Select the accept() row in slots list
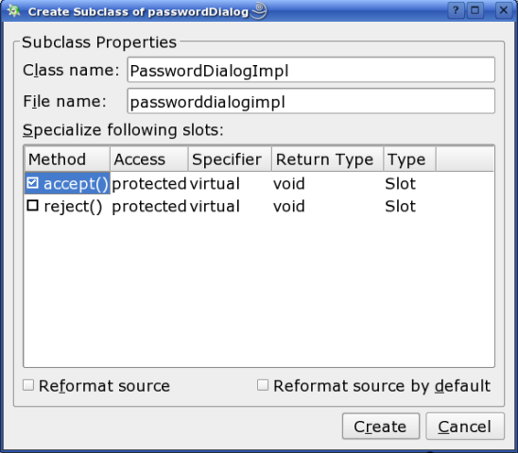This screenshot has width=518, height=453. [x=259, y=183]
